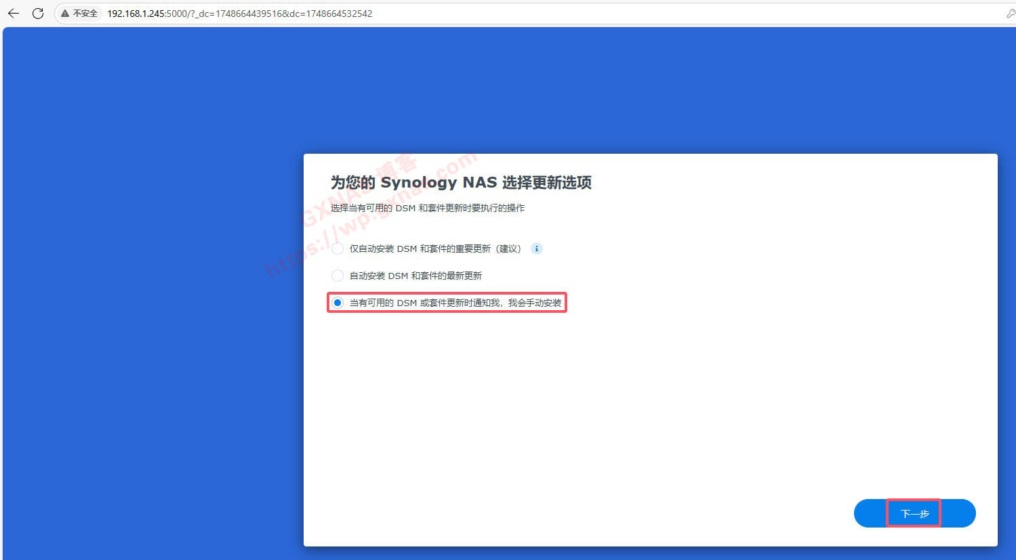The width and height of the screenshot is (1016, 560).
Task: Click the browser back arrow
Action: 14,14
